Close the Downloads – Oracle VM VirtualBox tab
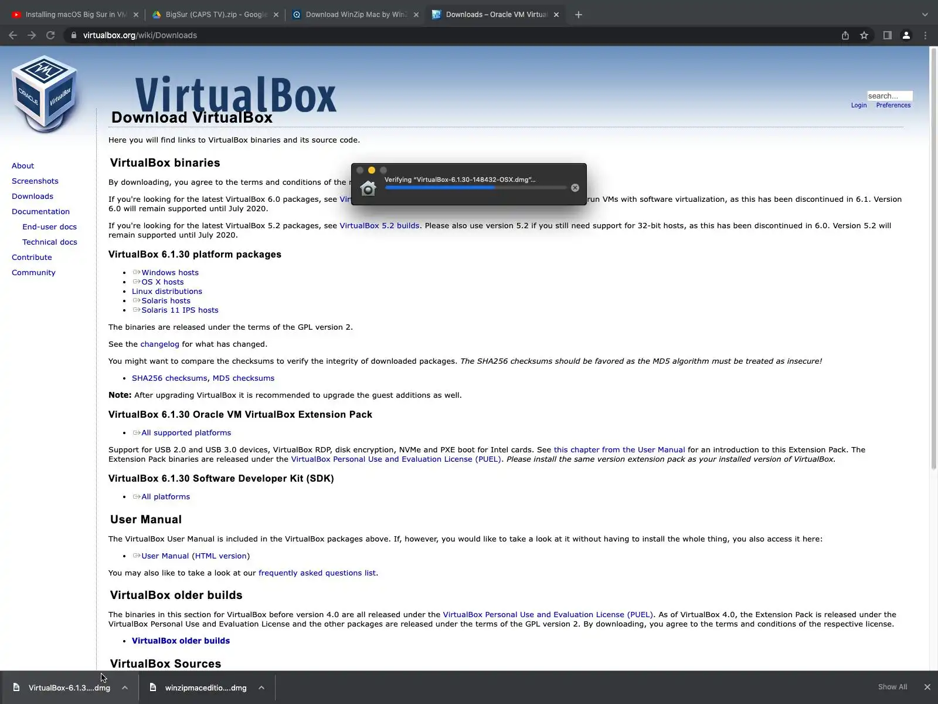This screenshot has width=938, height=704. (556, 15)
